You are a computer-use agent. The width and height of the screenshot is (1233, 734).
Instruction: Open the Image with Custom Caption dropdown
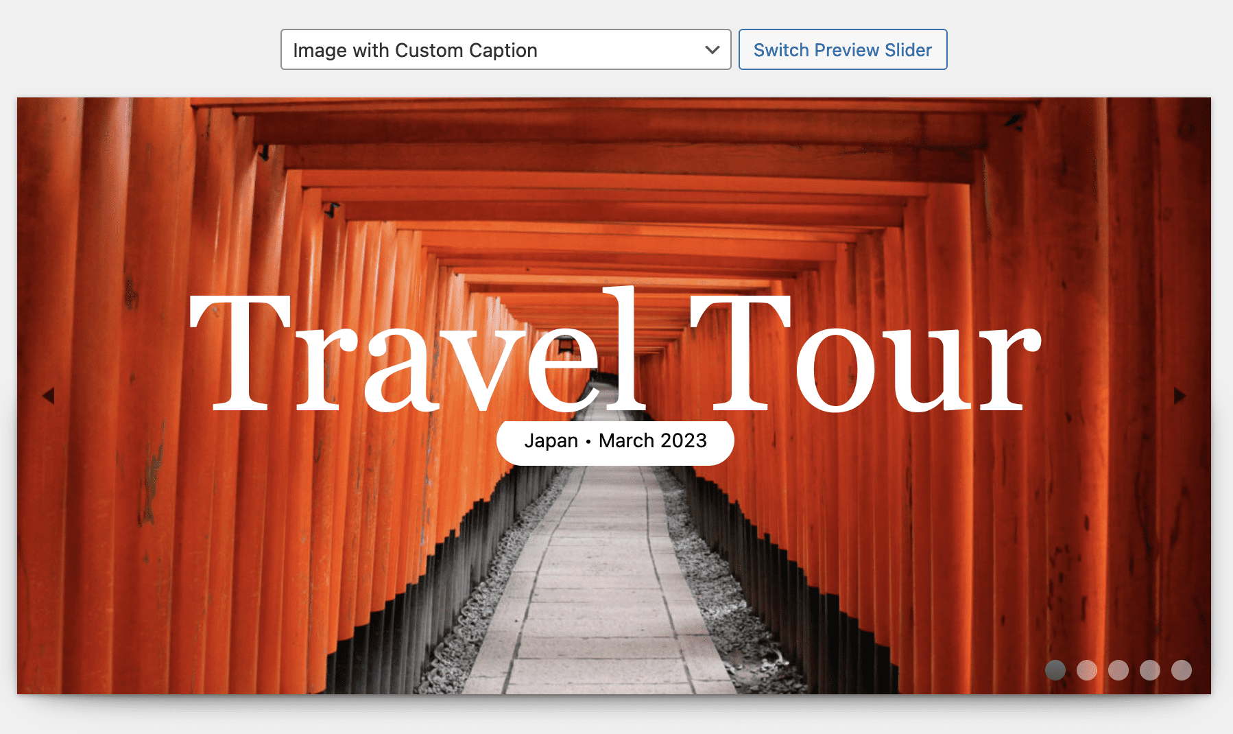pyautogui.click(x=505, y=49)
